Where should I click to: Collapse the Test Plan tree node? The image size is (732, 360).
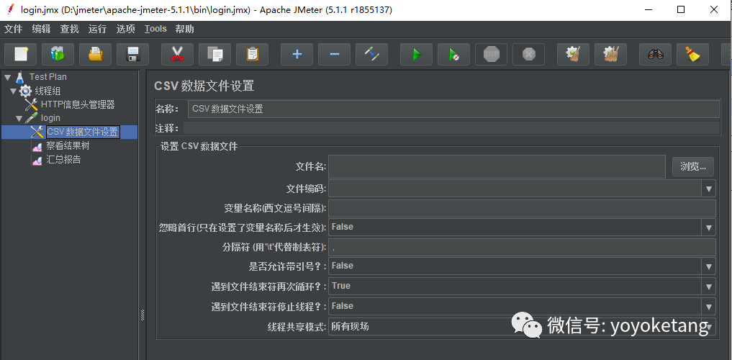(7, 77)
